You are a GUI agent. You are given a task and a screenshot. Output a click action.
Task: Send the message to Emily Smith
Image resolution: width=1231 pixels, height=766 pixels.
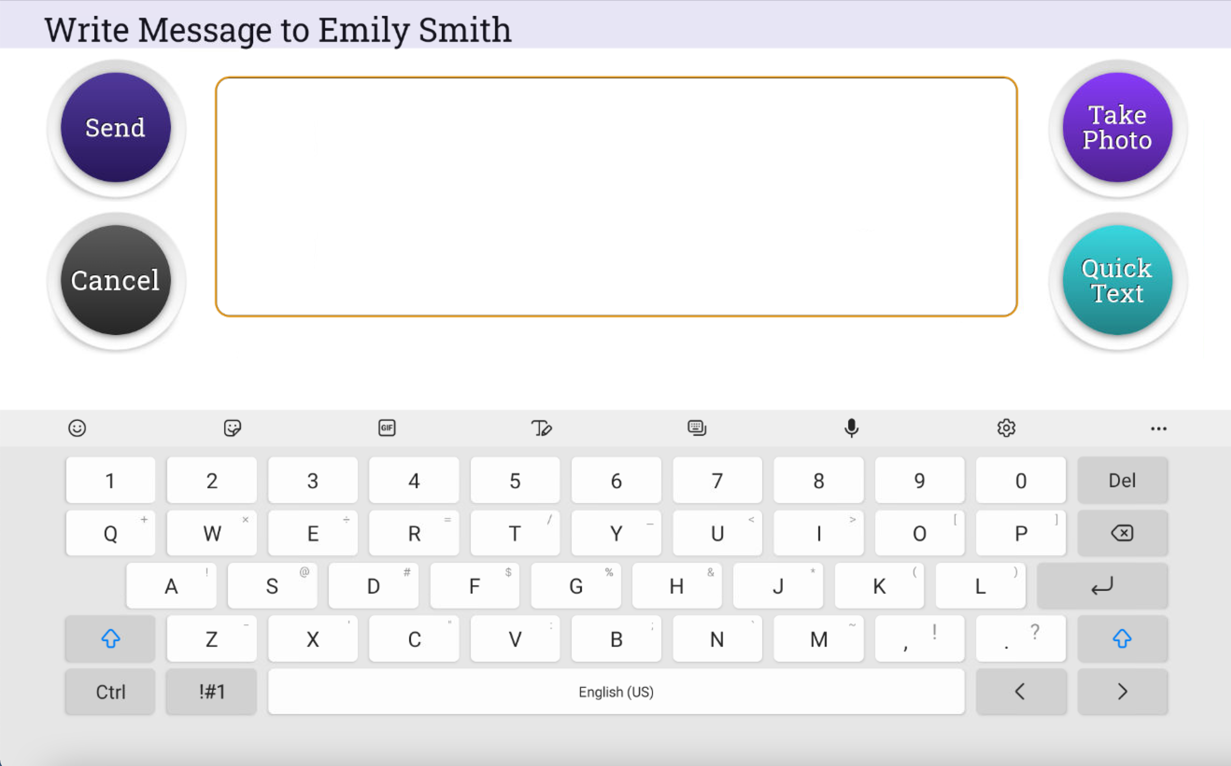click(116, 128)
